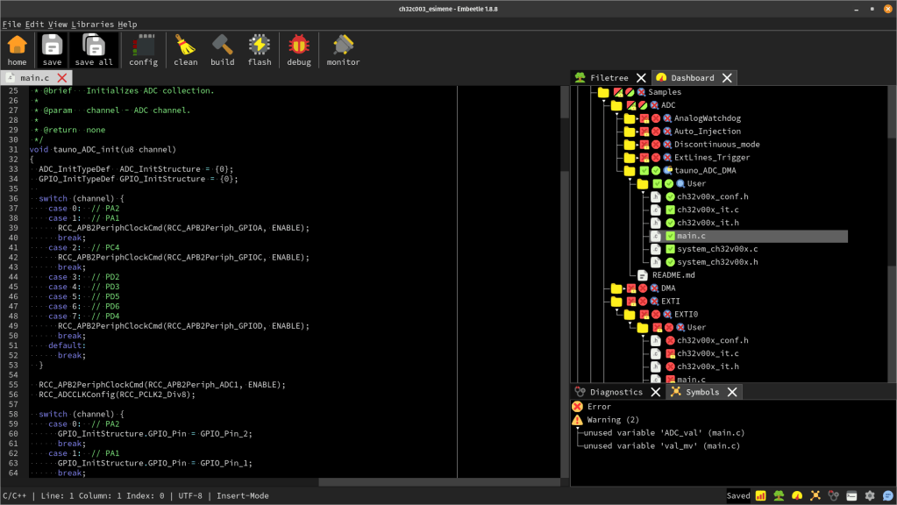Toggle the green checkbox for tauno_ADC_DMA folder

point(644,171)
